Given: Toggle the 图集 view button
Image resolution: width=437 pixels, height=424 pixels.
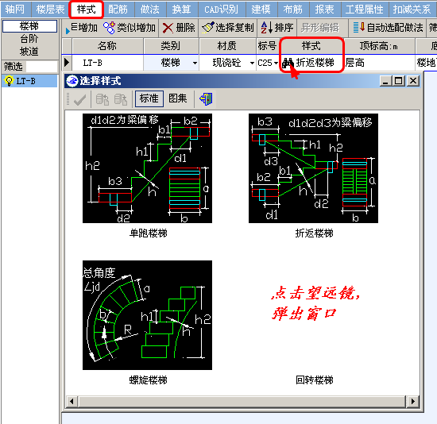Looking at the screenshot, I should click(178, 98).
